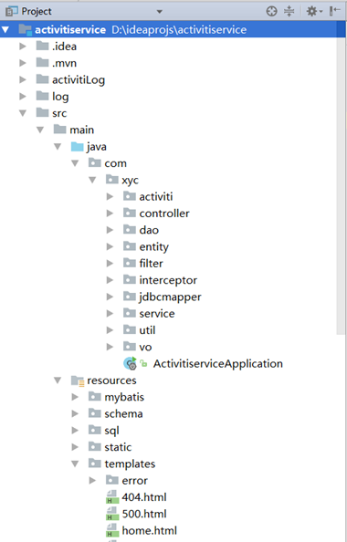Expand the vo package
The image size is (347, 542).
tap(110, 347)
